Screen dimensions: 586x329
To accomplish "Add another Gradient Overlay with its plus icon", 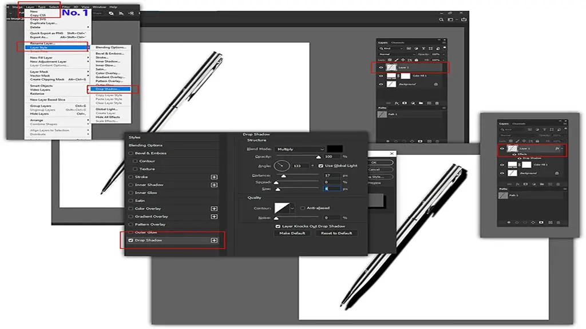I will pyautogui.click(x=214, y=216).
